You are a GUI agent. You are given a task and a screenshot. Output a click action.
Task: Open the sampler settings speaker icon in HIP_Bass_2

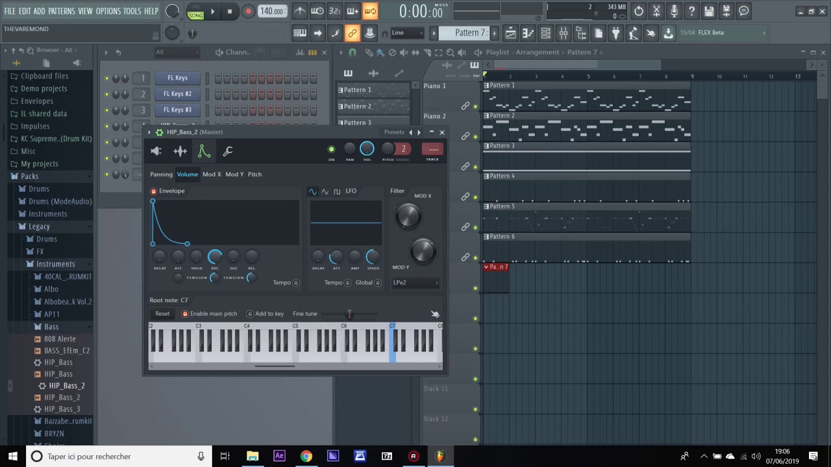pyautogui.click(x=156, y=151)
